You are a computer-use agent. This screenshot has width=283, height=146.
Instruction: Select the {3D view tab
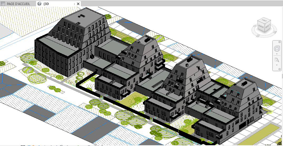click(x=46, y=4)
